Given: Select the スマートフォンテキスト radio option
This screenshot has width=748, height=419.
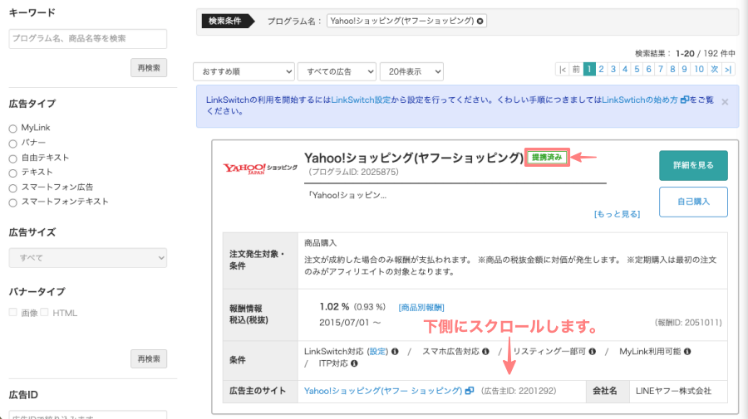Looking at the screenshot, I should point(12,202).
